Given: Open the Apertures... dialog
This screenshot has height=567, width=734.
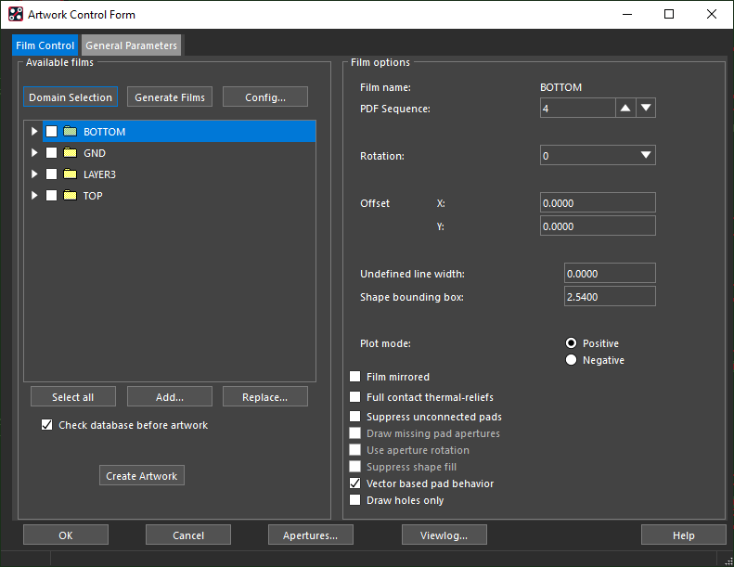Looking at the screenshot, I should click(310, 535).
